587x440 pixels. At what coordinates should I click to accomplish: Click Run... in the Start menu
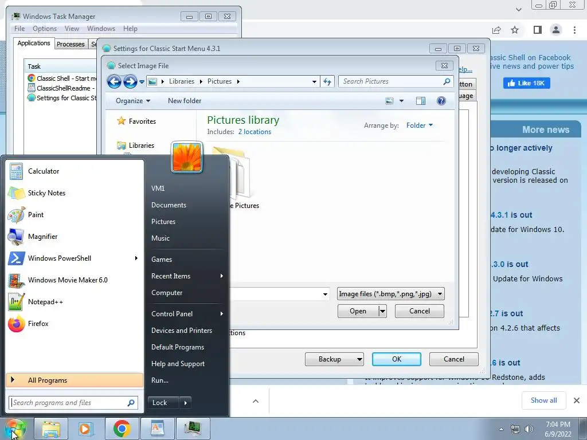click(x=160, y=380)
